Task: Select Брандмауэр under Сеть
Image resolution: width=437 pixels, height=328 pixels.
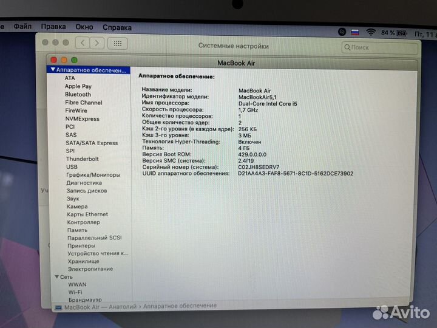Action: 85,299
